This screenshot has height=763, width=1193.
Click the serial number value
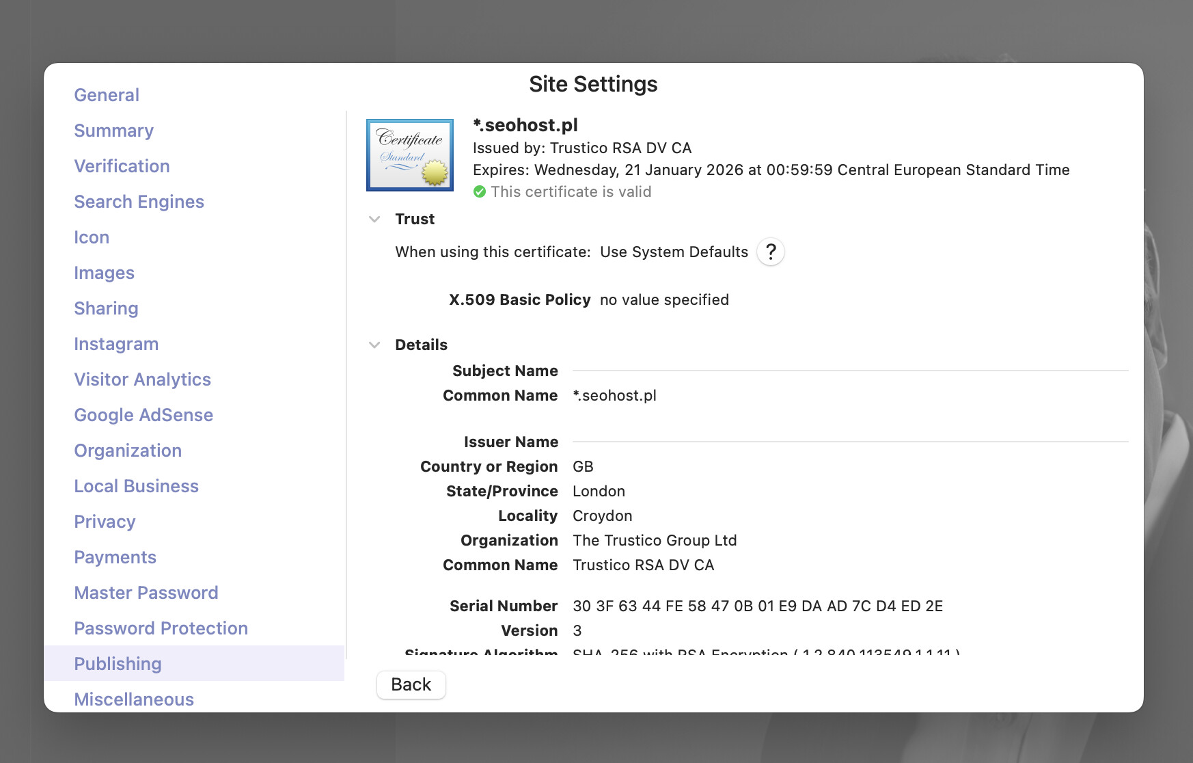pyautogui.click(x=758, y=606)
